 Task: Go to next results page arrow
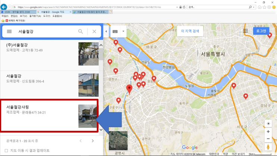pyautogui.click(x=93, y=141)
